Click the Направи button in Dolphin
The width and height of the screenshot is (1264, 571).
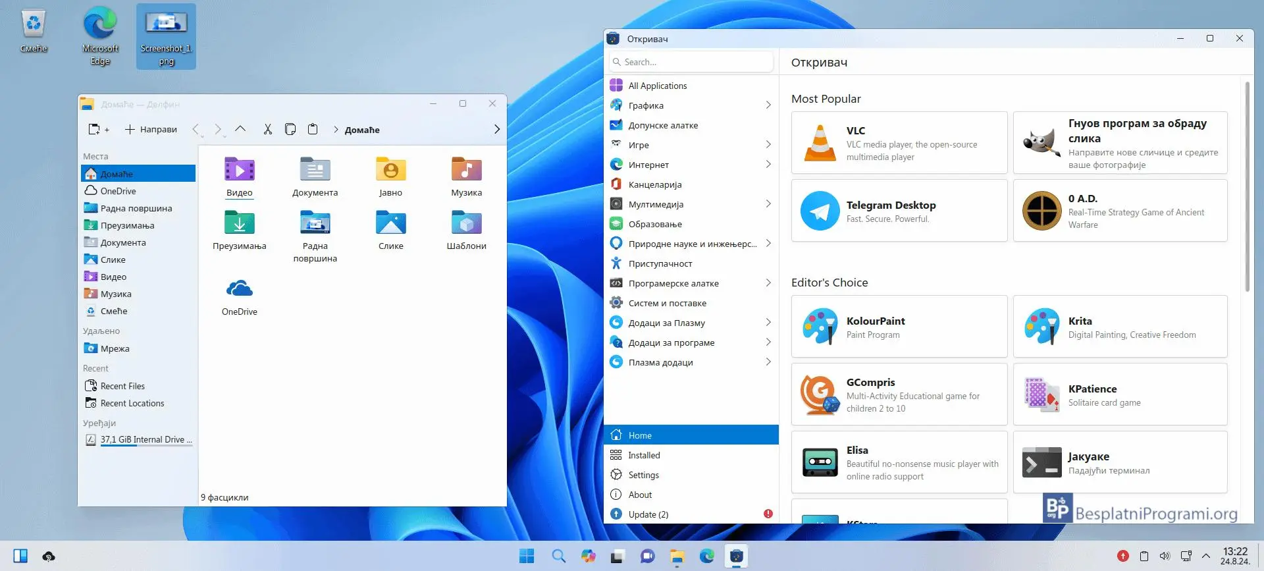pos(151,129)
